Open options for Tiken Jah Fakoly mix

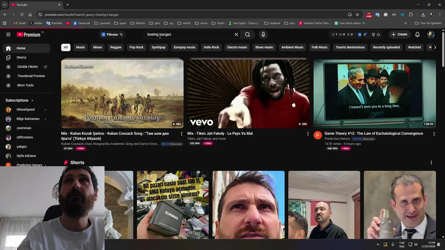[308, 134]
